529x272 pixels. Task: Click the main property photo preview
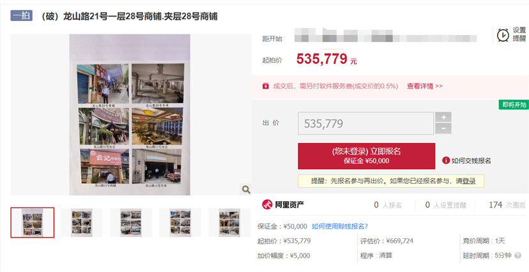click(130, 114)
